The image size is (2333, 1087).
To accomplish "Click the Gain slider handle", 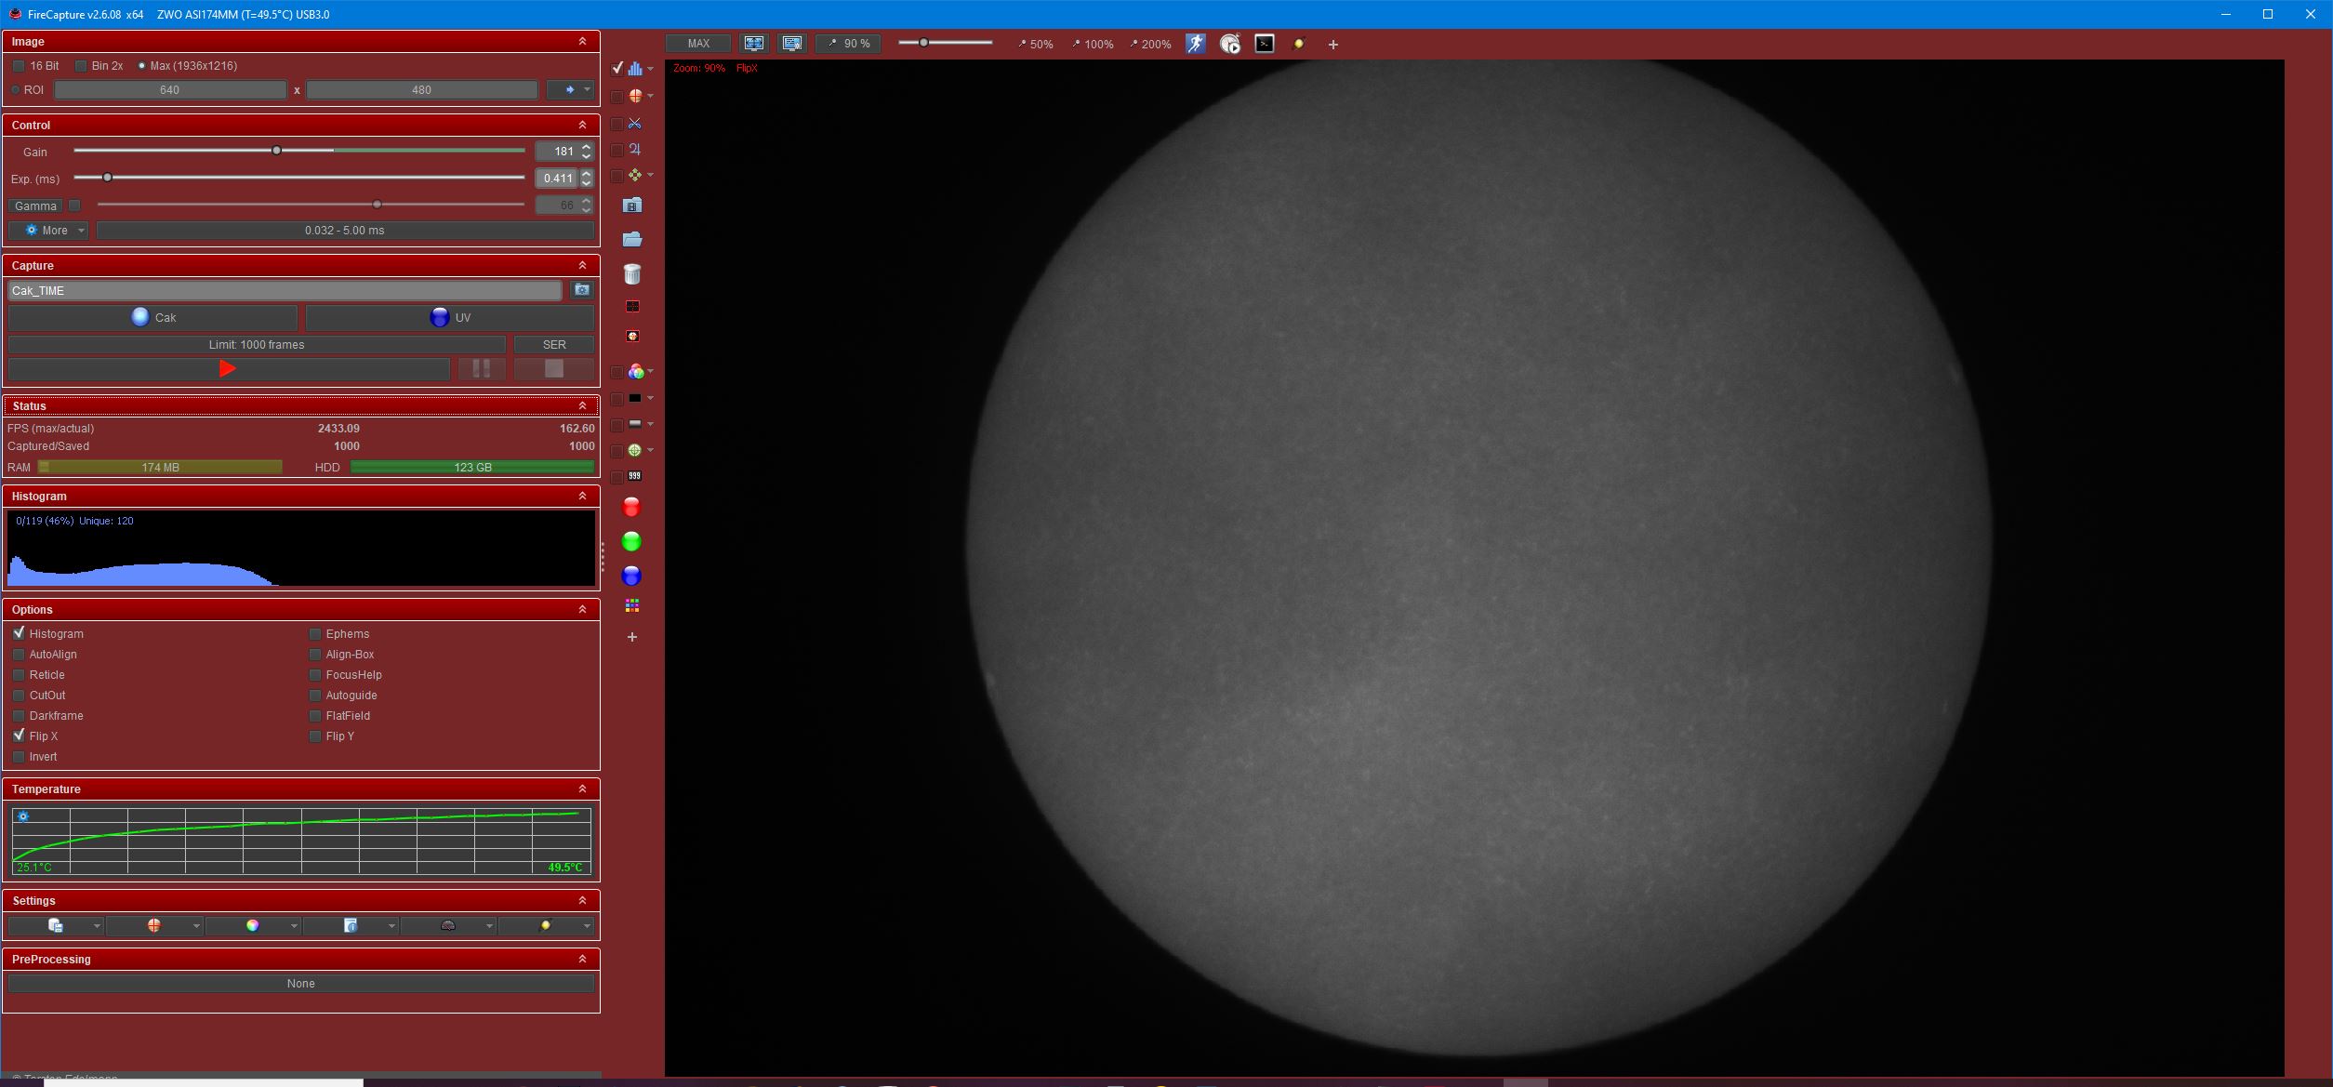I will pos(276,151).
